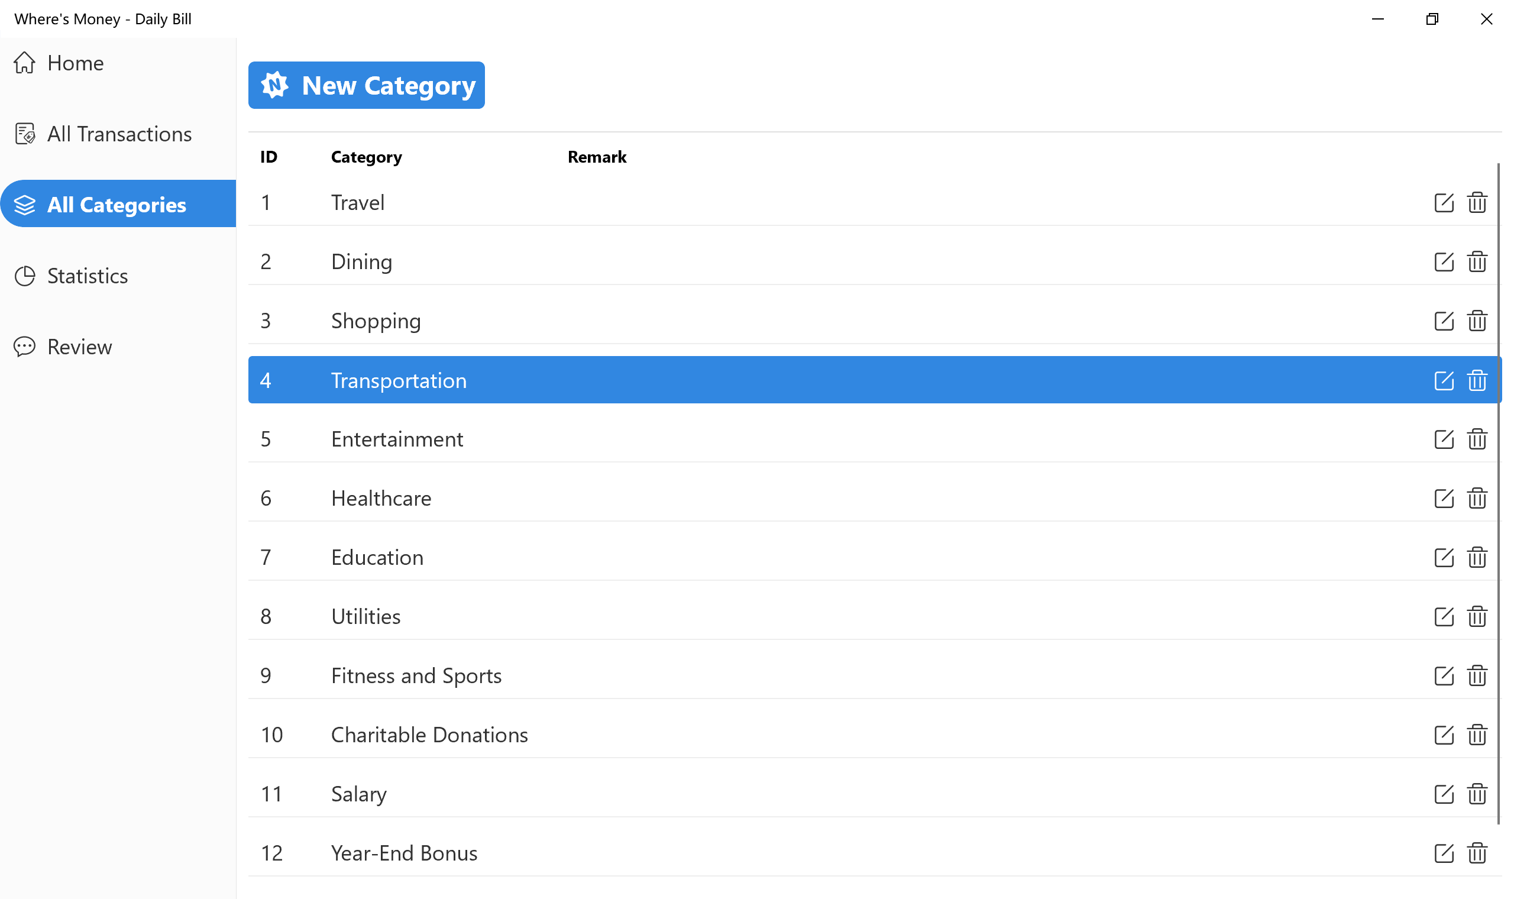
Task: Edit the Fitness and Sports category
Action: tap(1443, 675)
